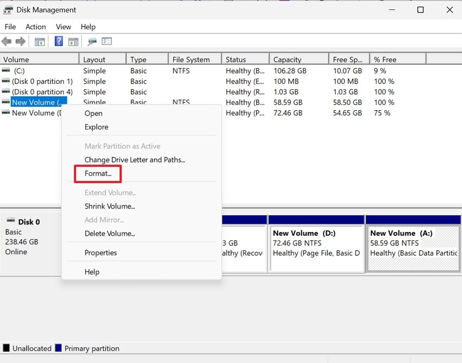462x363 pixels.
Task: Open Explore for the selected volume
Action: (x=96, y=127)
